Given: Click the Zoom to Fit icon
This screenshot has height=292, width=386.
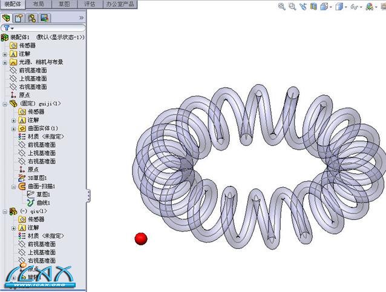Looking at the screenshot, I should coord(282,7).
